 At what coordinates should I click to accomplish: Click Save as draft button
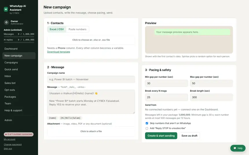pyautogui.click(x=189, y=136)
